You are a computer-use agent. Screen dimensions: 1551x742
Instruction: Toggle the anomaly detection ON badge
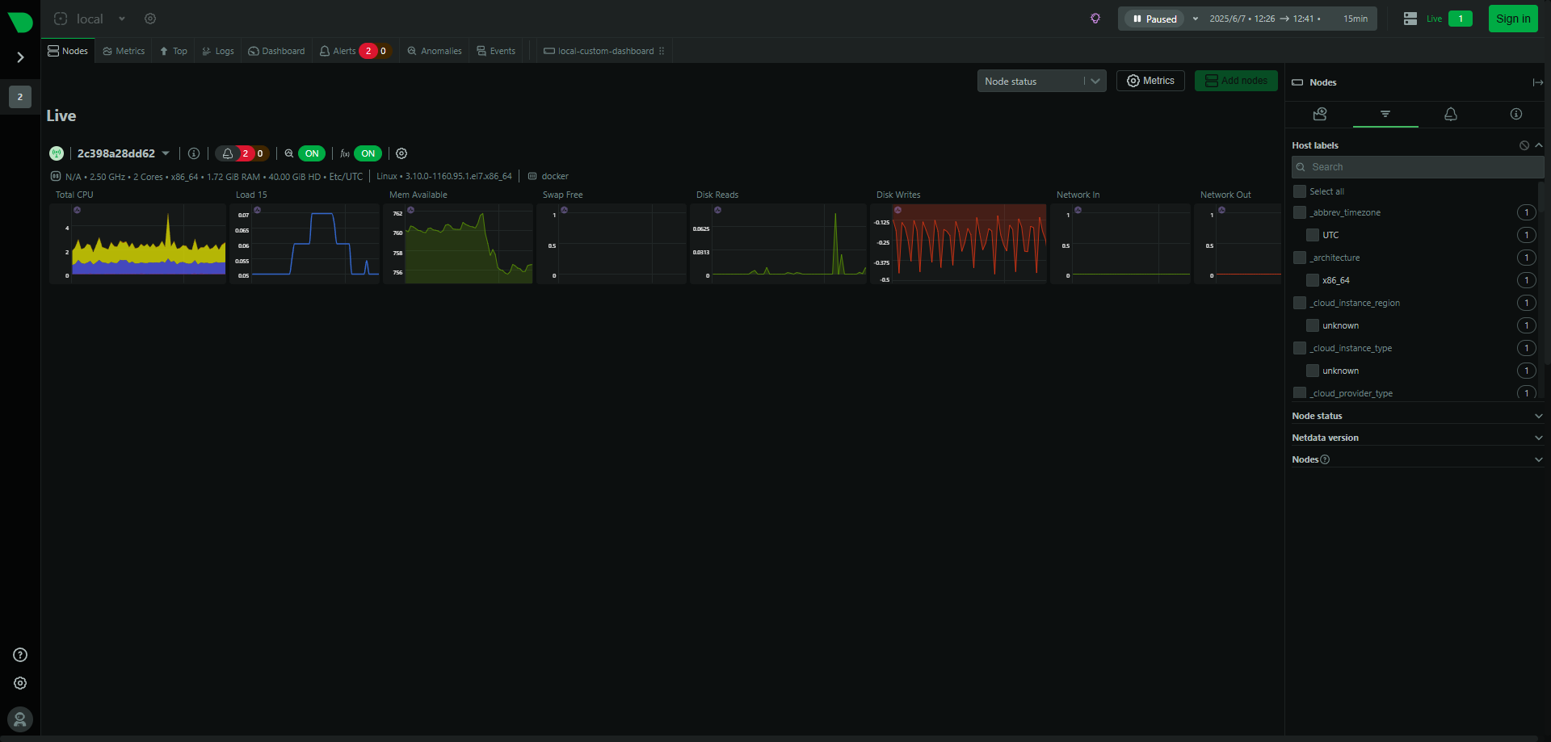[312, 153]
